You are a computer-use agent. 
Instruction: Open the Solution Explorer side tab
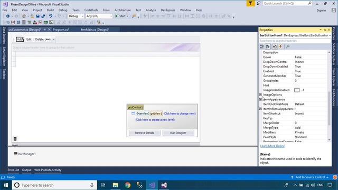pyautogui.click(x=334, y=54)
